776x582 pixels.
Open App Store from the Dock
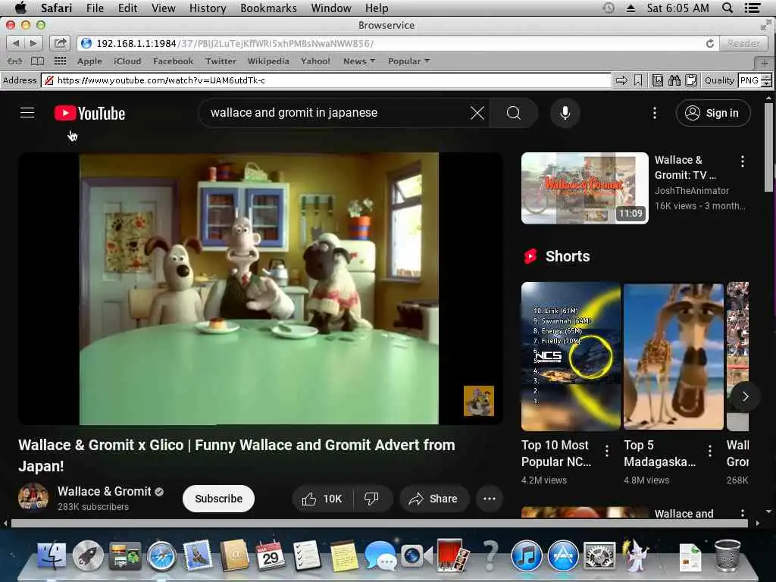point(563,555)
